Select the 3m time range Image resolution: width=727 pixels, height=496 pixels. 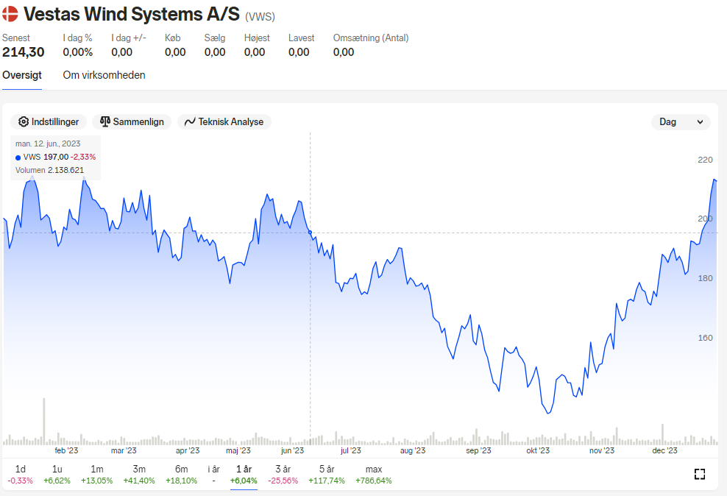tap(139, 474)
